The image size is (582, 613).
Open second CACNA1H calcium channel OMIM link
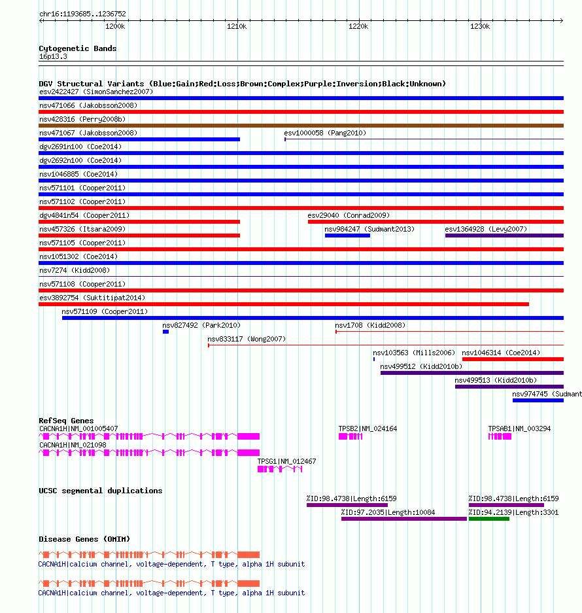click(x=171, y=593)
